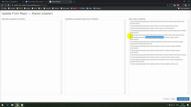Close the Device Handlers tab
The image size is (191, 107).
70,2
